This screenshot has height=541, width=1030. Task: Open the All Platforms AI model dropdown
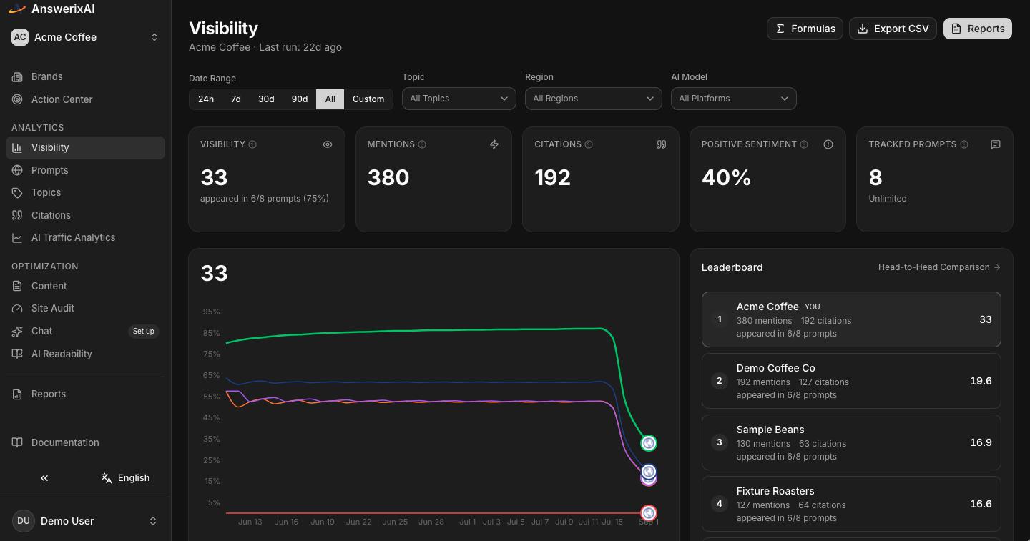734,99
